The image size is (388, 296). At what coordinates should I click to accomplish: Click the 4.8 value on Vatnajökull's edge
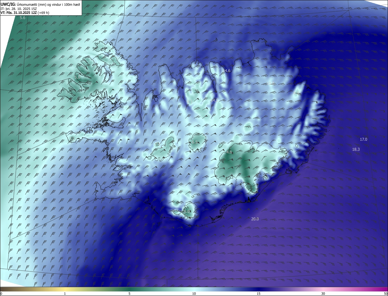229,152
